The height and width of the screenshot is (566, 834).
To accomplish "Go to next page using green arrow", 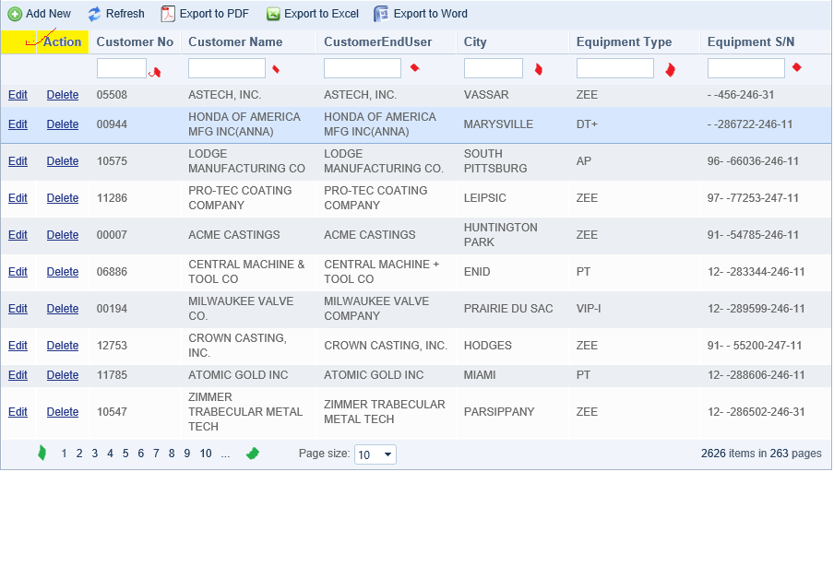I will click(253, 454).
